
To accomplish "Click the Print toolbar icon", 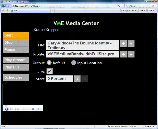I will (133, 10).
